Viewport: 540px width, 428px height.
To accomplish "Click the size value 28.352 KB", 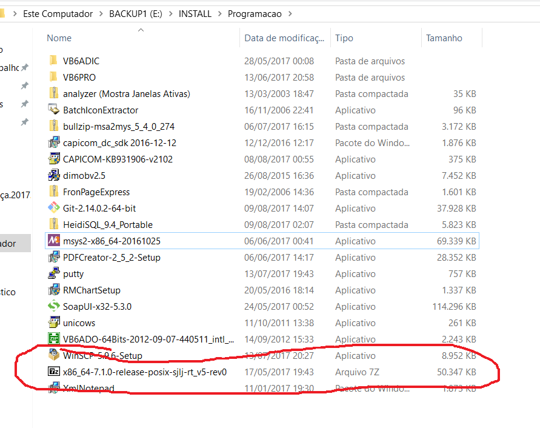I will (456, 258).
